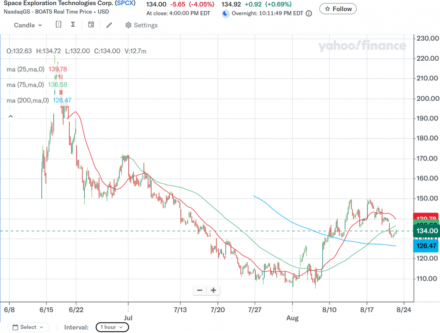The height and width of the screenshot is (333, 440).
Task: Click the ma (25,ma,0) indicator label
Action: [x=25, y=69]
